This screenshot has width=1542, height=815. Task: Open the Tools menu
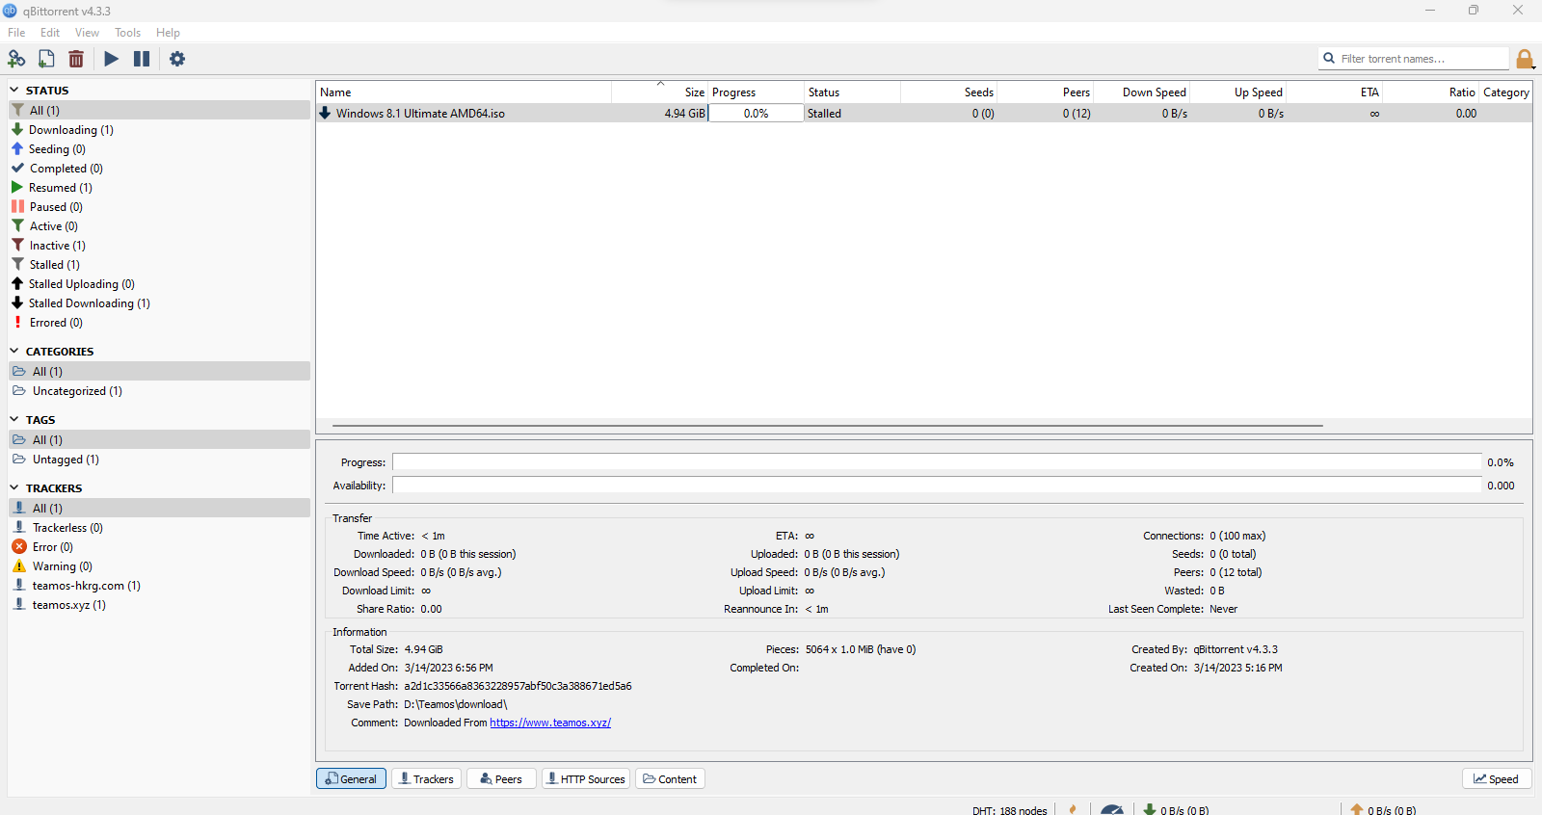tap(127, 33)
